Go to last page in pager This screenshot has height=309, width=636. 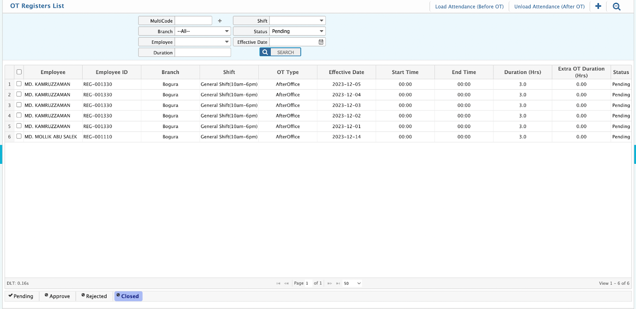(x=338, y=284)
